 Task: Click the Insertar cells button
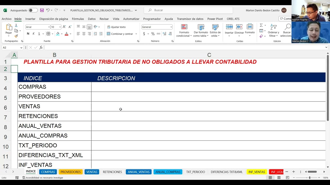229,31
